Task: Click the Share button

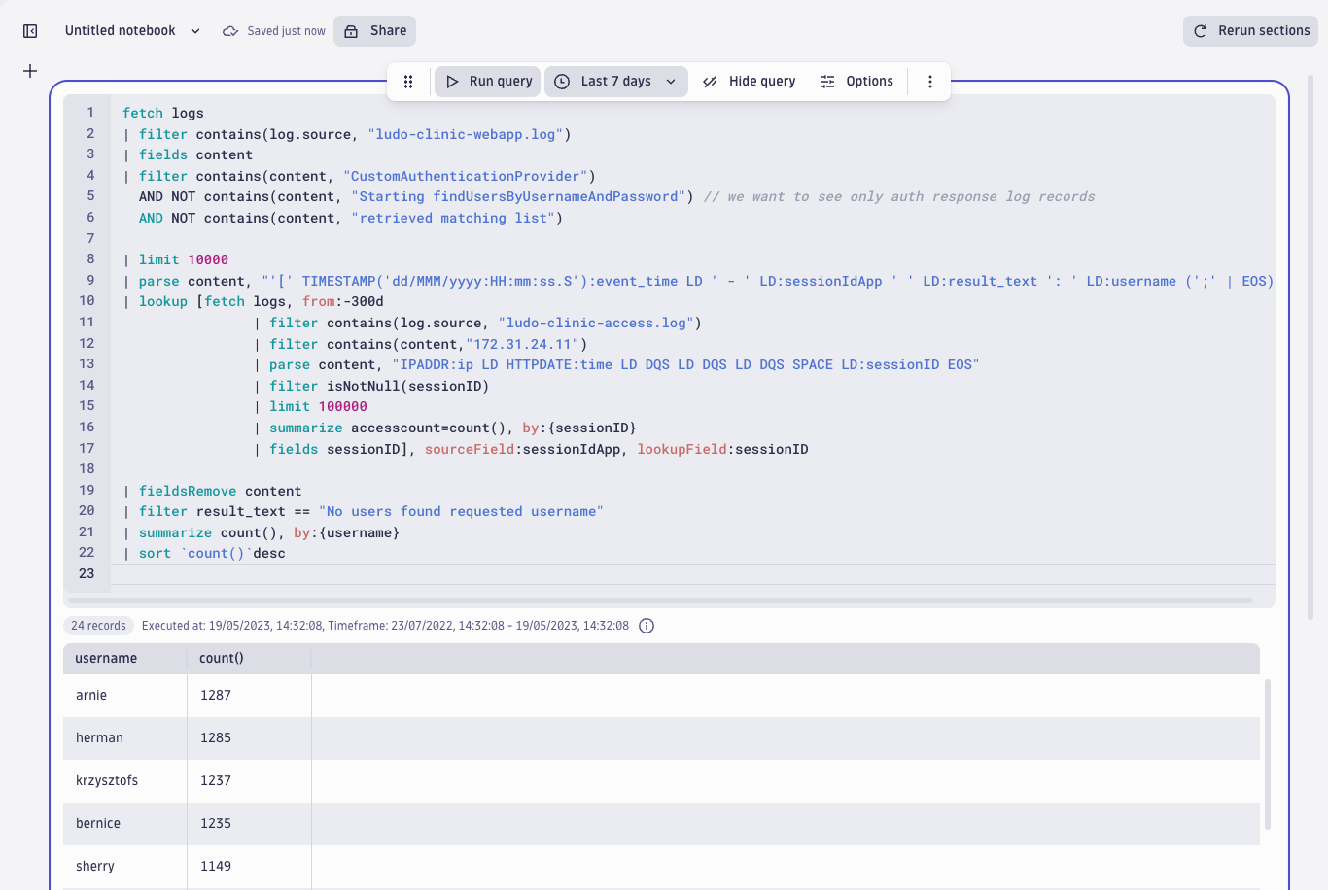Action: pyautogui.click(x=374, y=30)
